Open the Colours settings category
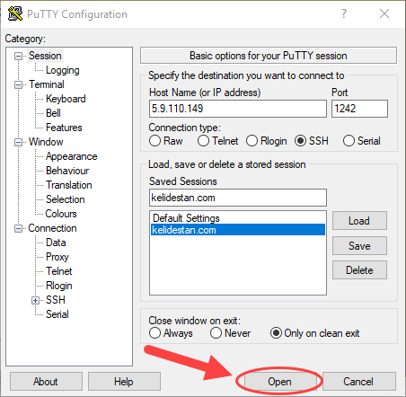 coord(61,214)
